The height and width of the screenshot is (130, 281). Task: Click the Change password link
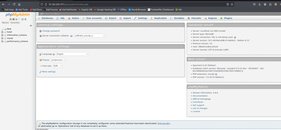click(51, 31)
